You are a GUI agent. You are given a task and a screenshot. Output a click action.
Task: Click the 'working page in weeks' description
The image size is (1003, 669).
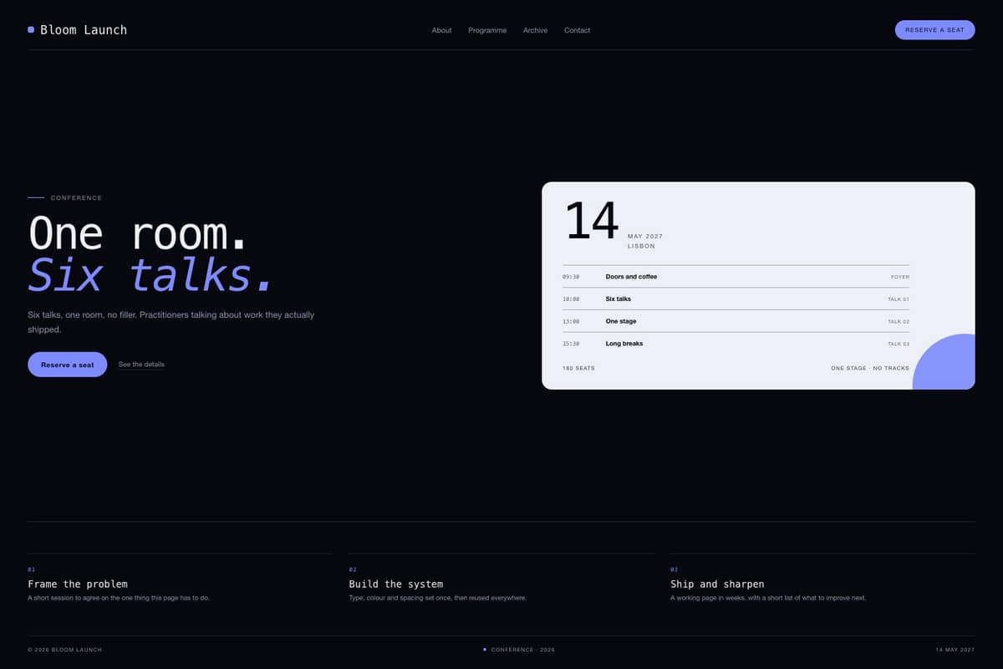tap(768, 598)
